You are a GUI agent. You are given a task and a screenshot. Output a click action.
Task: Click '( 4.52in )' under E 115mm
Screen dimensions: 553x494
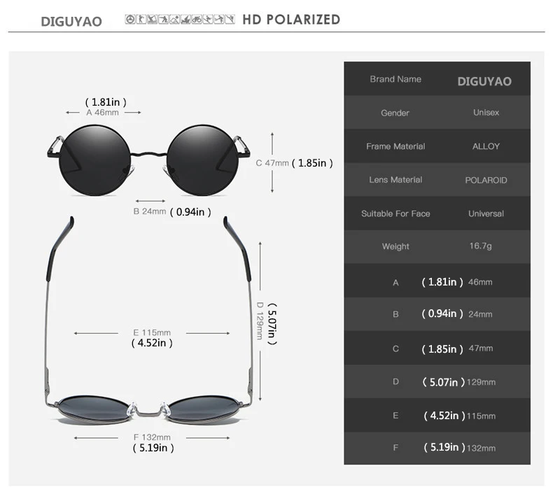click(152, 343)
